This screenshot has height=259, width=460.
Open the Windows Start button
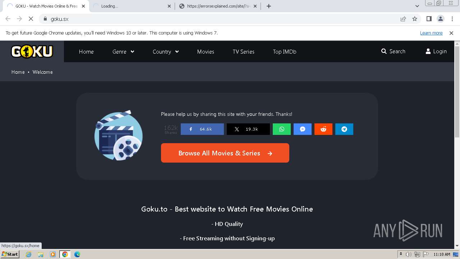[10, 254]
